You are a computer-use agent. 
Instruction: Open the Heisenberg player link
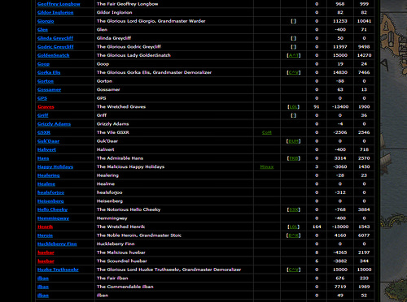[50, 201]
